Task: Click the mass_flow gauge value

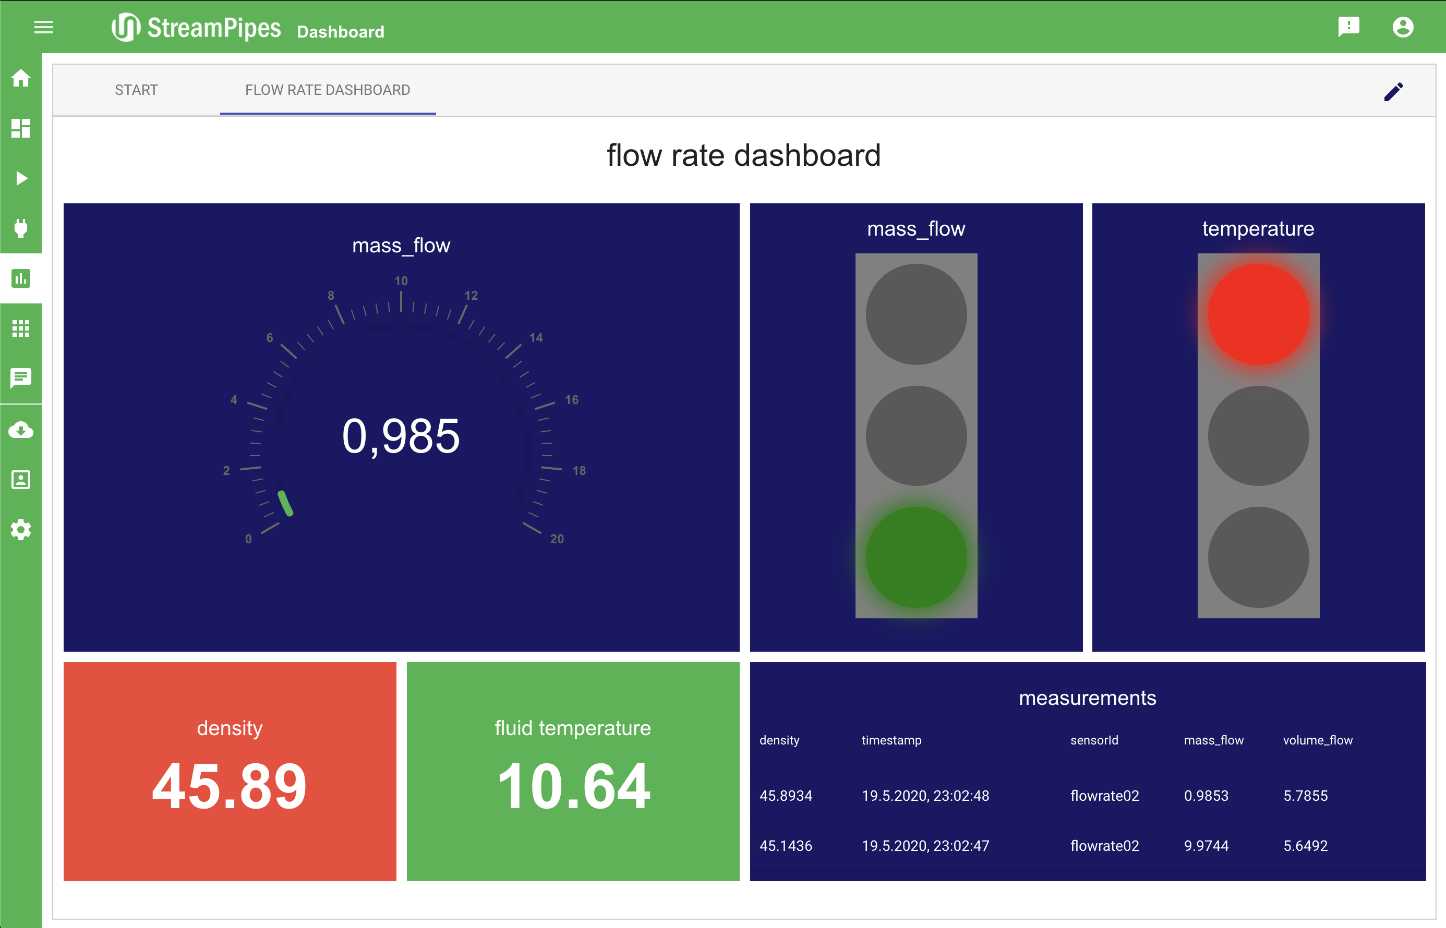Action: [x=401, y=436]
